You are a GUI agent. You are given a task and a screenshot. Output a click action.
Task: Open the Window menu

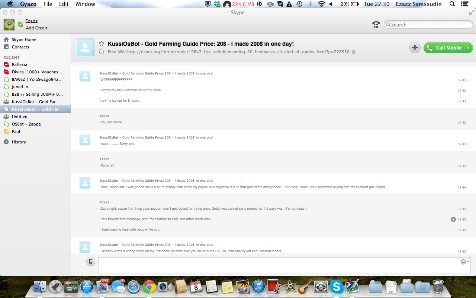(85, 4)
